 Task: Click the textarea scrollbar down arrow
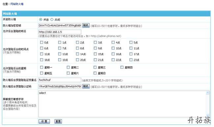point(208,115)
